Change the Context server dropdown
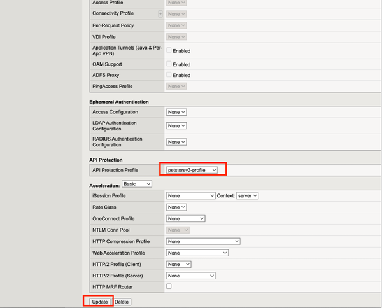The width and height of the screenshot is (382, 308). [x=247, y=196]
